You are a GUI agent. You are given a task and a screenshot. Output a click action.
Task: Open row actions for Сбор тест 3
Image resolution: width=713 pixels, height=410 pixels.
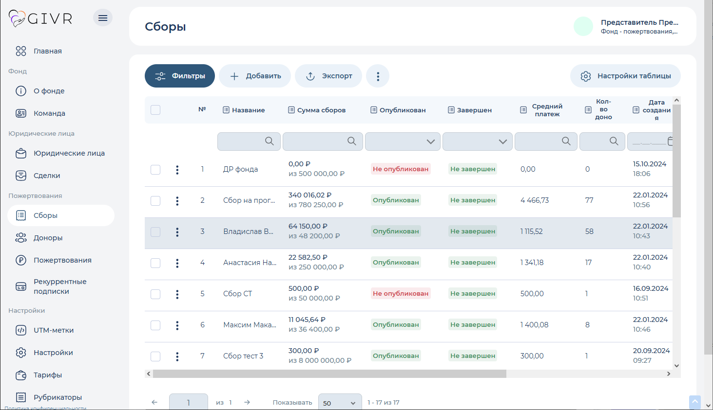[177, 357]
